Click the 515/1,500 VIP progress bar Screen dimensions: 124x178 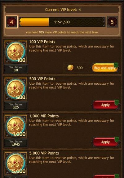(62, 22)
